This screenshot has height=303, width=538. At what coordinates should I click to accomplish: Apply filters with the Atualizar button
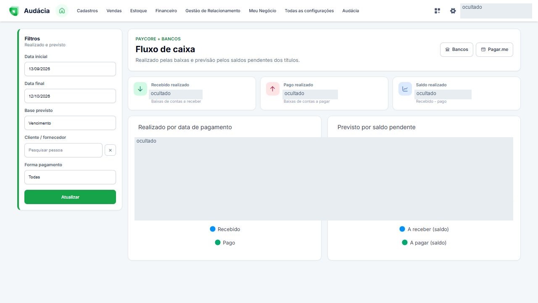coord(70,197)
